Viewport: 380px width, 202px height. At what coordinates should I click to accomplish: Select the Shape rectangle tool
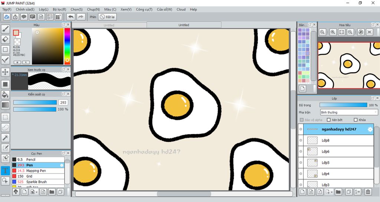pyautogui.click(x=5, y=49)
